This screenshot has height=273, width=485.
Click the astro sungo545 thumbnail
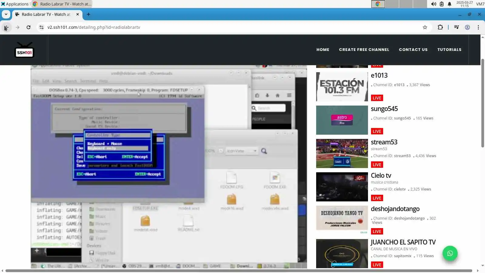pos(342,120)
